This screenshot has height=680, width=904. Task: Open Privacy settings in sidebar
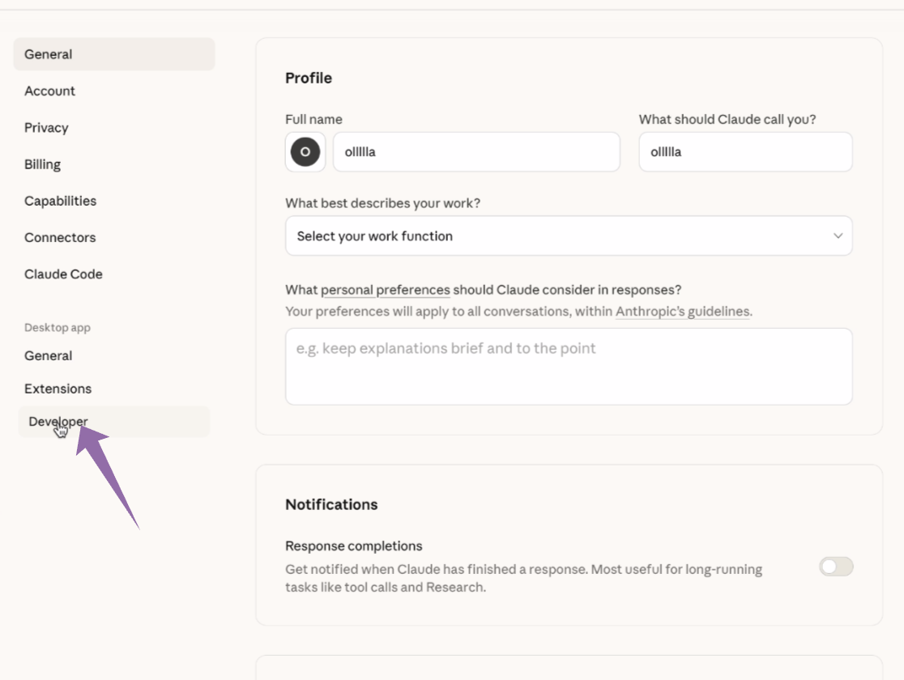[x=46, y=127]
